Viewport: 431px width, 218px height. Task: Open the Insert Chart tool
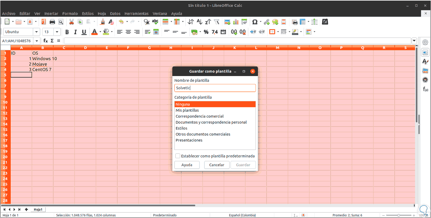(x=236, y=22)
